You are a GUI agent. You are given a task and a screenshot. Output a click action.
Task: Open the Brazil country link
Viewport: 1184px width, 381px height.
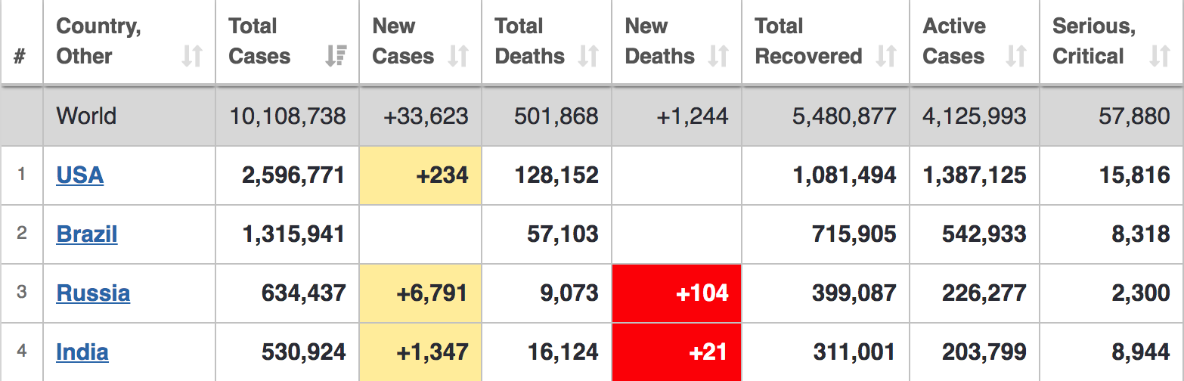pyautogui.click(x=87, y=234)
